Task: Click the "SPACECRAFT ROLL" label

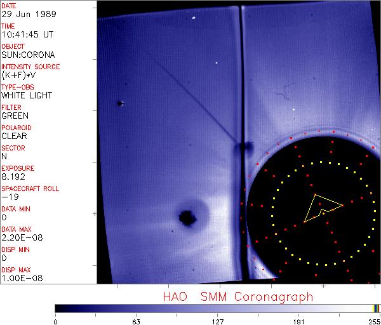Action: tap(30, 189)
